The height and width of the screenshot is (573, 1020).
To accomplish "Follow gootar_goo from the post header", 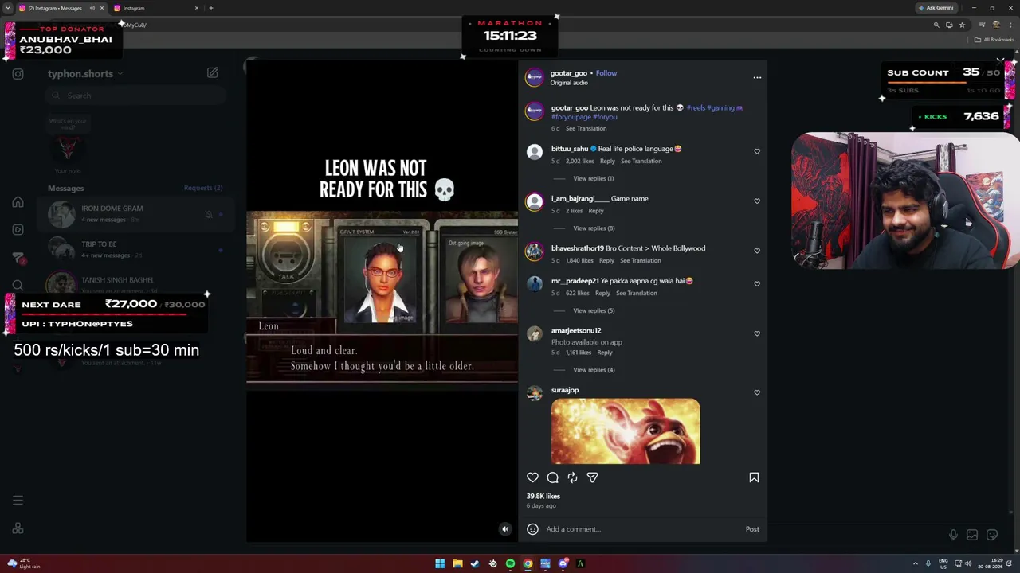I will (606, 73).
